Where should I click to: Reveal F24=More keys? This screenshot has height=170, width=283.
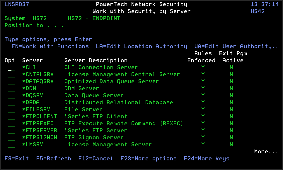click(x=207, y=159)
